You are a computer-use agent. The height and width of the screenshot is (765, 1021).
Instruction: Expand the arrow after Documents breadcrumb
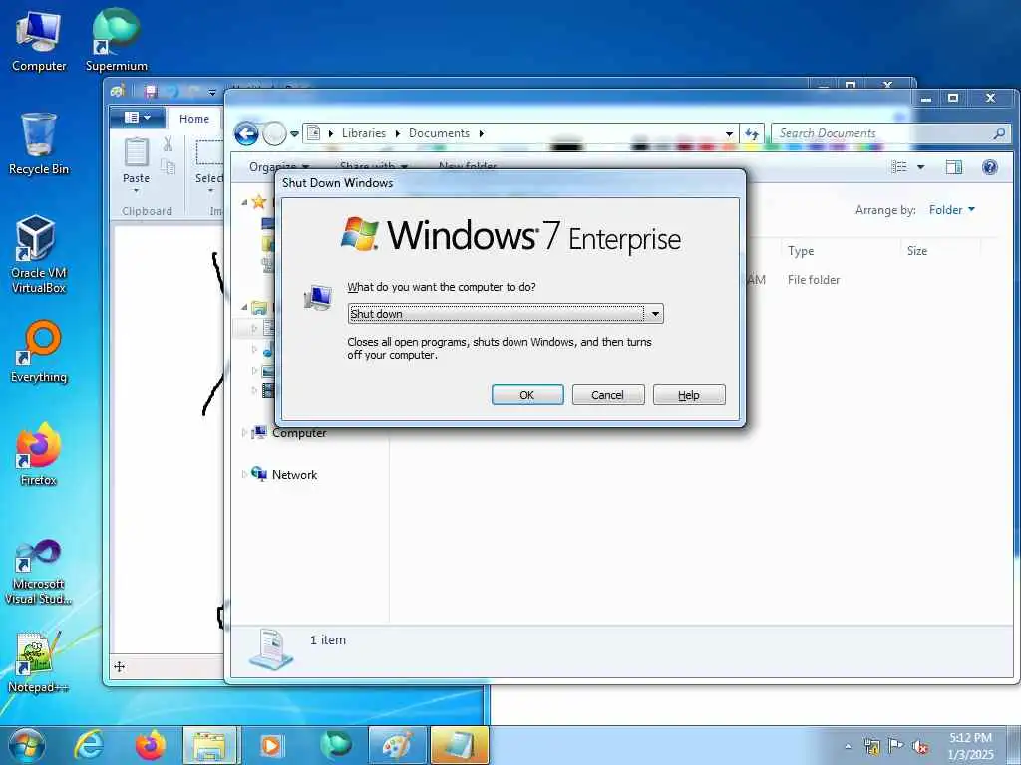pyautogui.click(x=482, y=134)
